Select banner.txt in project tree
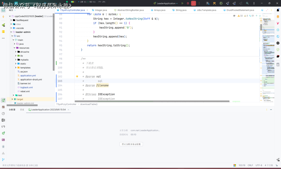The image size is (281, 169). 26,83
